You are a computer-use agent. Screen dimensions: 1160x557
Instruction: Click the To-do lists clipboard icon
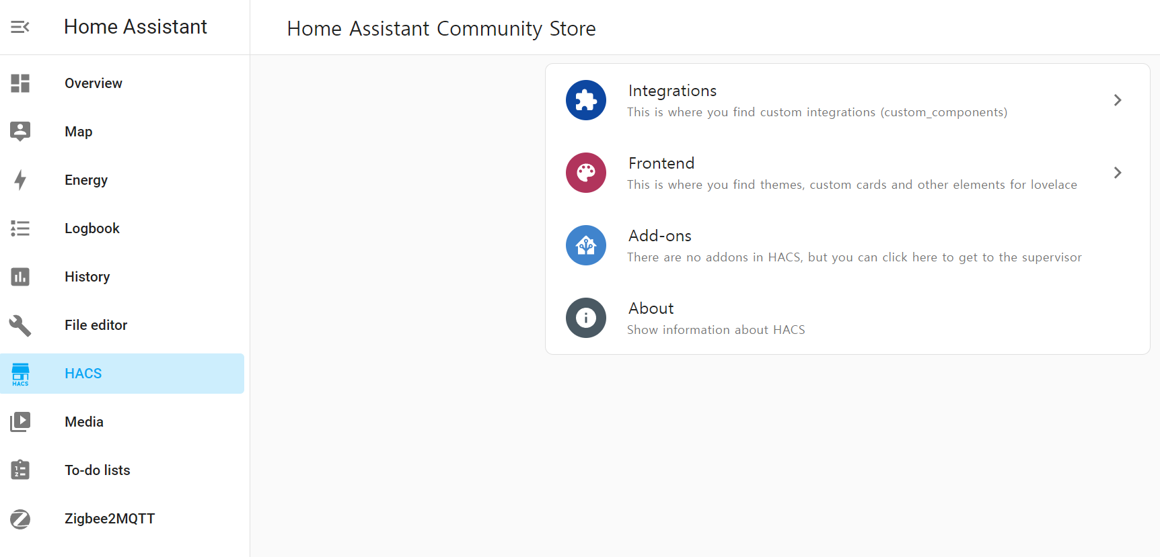click(x=20, y=470)
